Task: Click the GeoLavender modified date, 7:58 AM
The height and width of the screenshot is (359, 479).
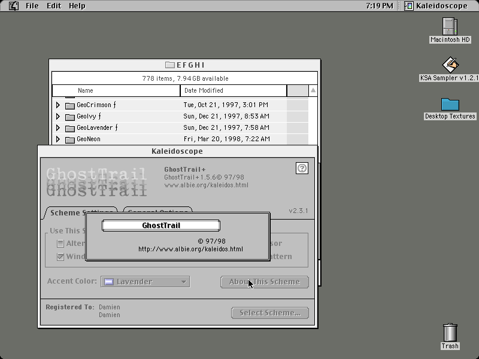Action: coord(226,127)
